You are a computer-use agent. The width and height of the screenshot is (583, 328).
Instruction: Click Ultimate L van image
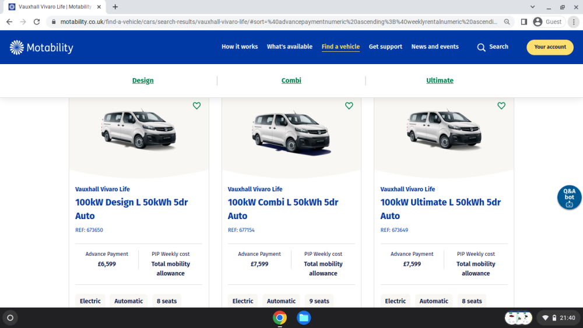tap(444, 129)
